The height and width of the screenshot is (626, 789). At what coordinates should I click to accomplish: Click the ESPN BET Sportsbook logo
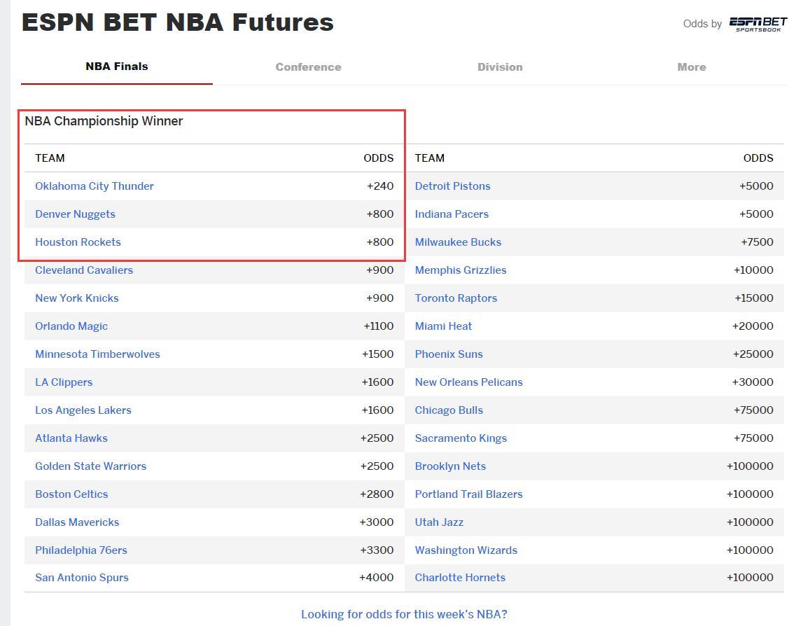[757, 25]
